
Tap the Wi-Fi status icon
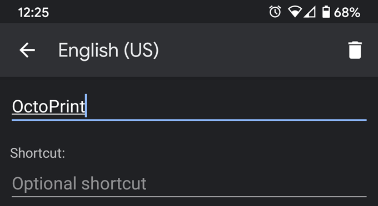coord(295,12)
